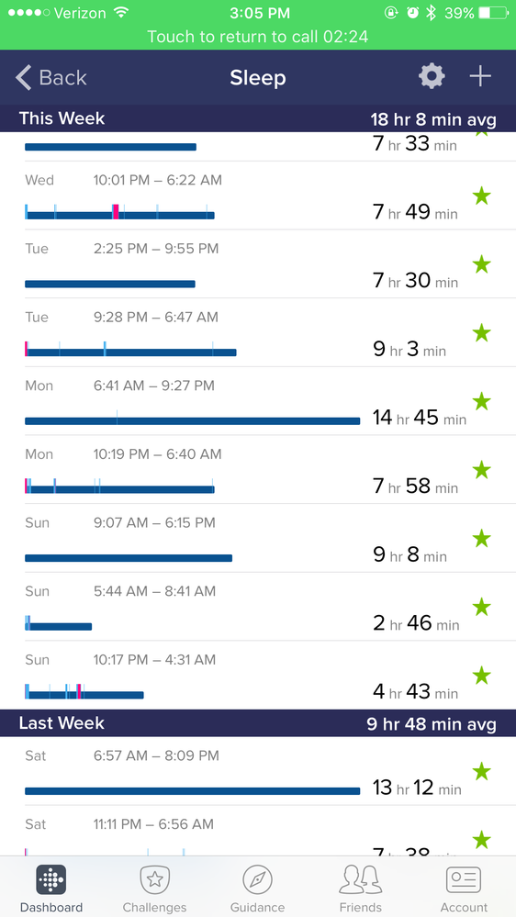Open the Friends icon

point(361,879)
